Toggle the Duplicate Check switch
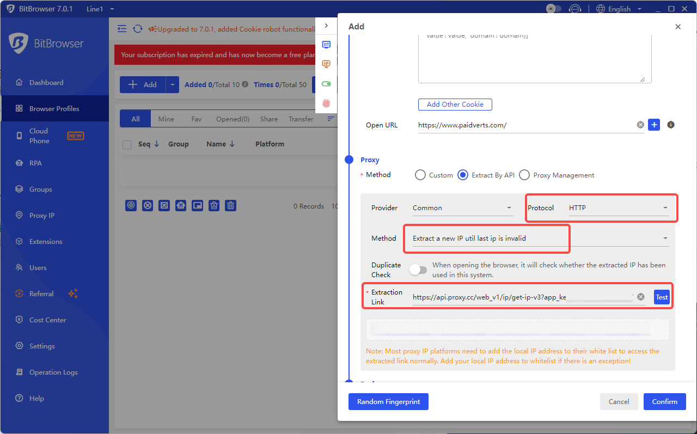This screenshot has height=434, width=697. [418, 270]
